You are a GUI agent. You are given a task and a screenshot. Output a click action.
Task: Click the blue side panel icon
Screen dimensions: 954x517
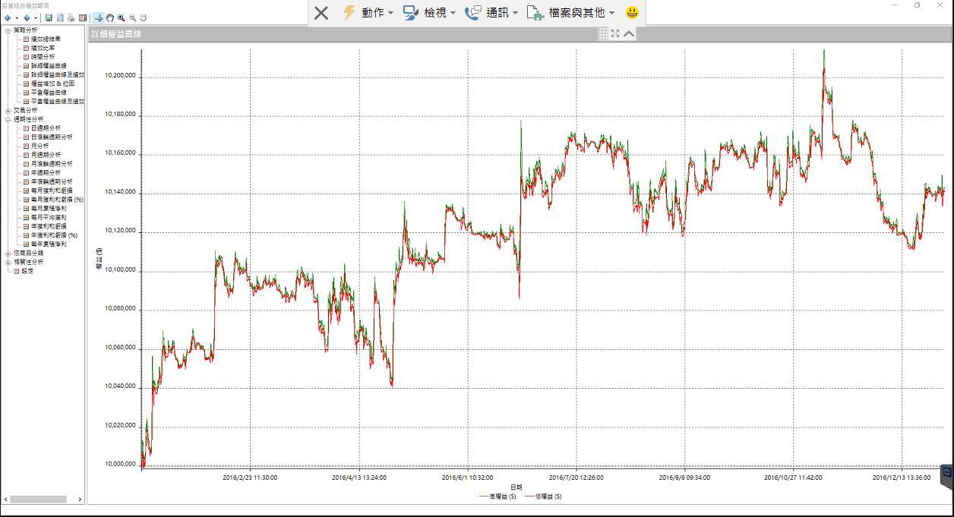[x=947, y=473]
